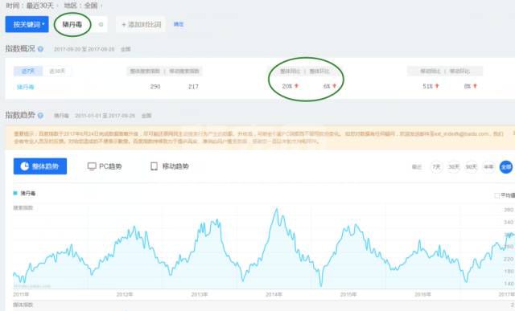This screenshot has width=515, height=311.
Task: Click the blue confirm link beside 添加对比词
Action: coord(179,24)
